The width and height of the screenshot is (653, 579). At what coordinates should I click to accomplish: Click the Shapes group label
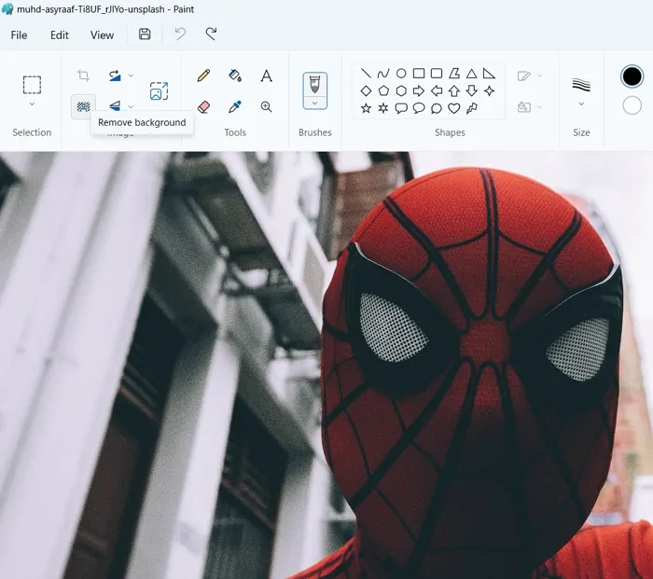click(450, 132)
